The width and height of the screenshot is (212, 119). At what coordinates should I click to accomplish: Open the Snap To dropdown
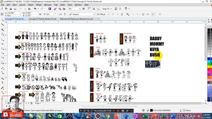(107, 9)
